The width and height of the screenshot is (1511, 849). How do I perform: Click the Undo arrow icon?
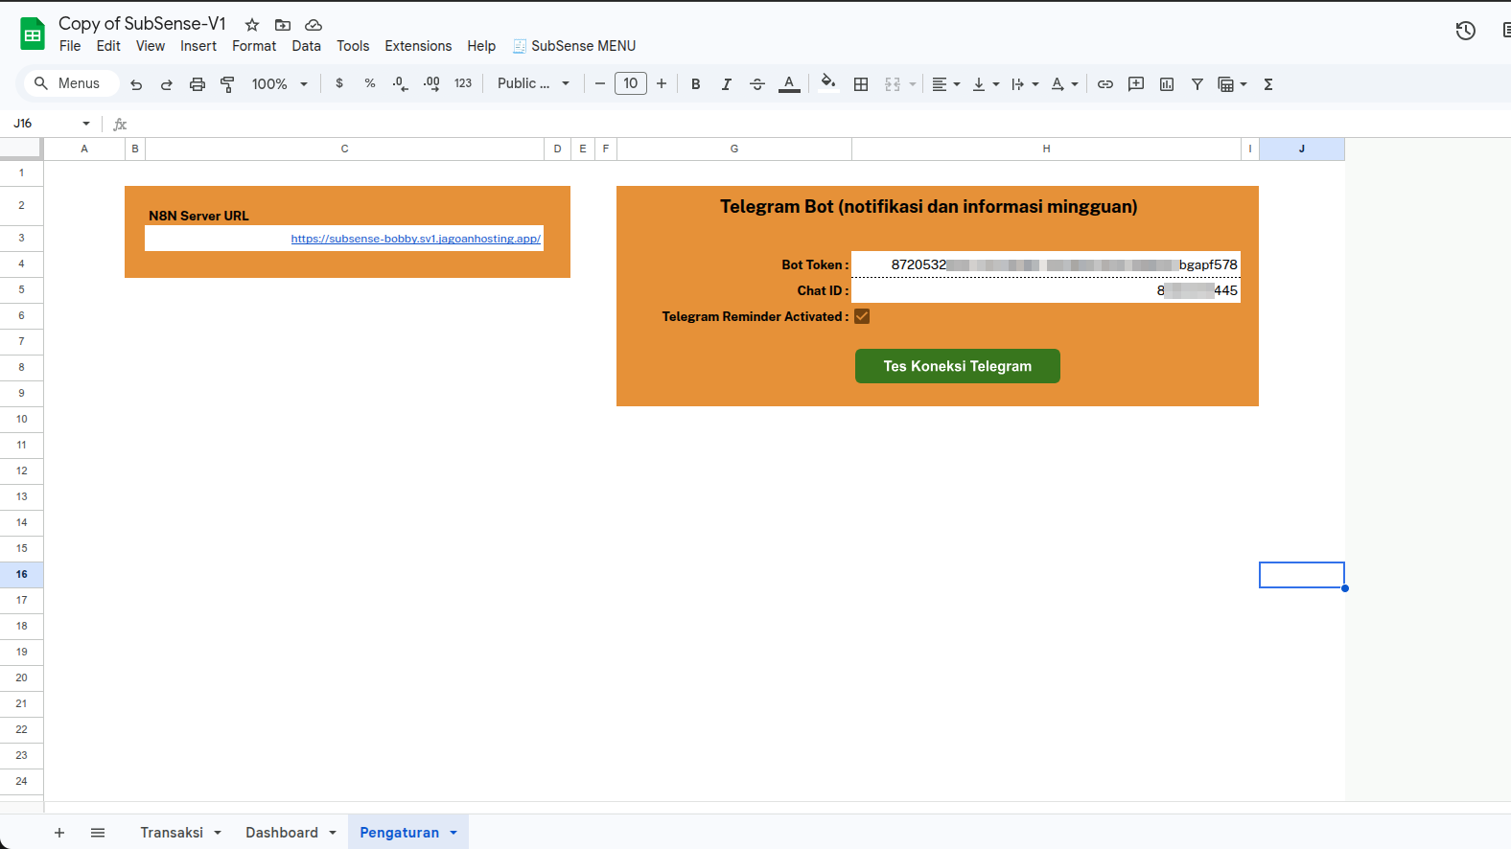click(x=136, y=84)
